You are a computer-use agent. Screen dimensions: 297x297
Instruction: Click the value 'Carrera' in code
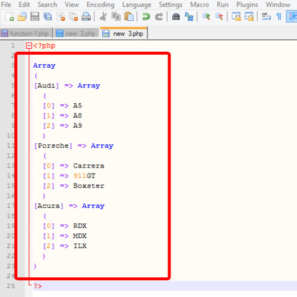point(89,166)
